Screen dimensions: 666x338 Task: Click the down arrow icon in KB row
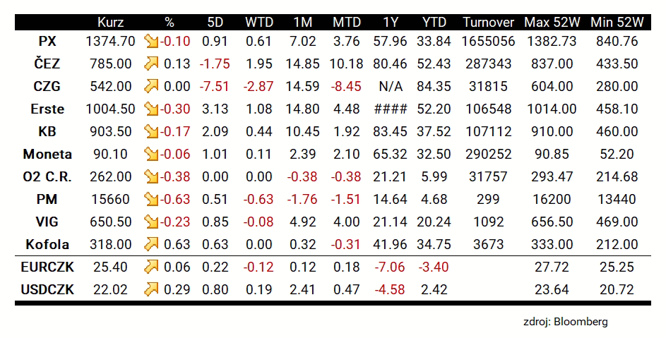tap(150, 131)
